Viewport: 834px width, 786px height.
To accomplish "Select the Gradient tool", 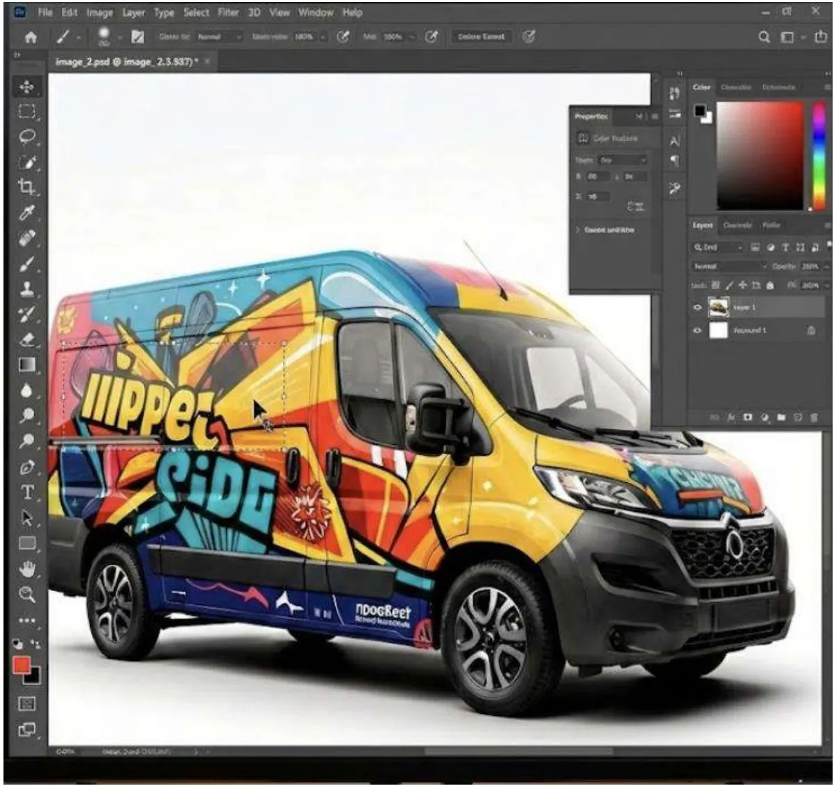I will [x=27, y=365].
